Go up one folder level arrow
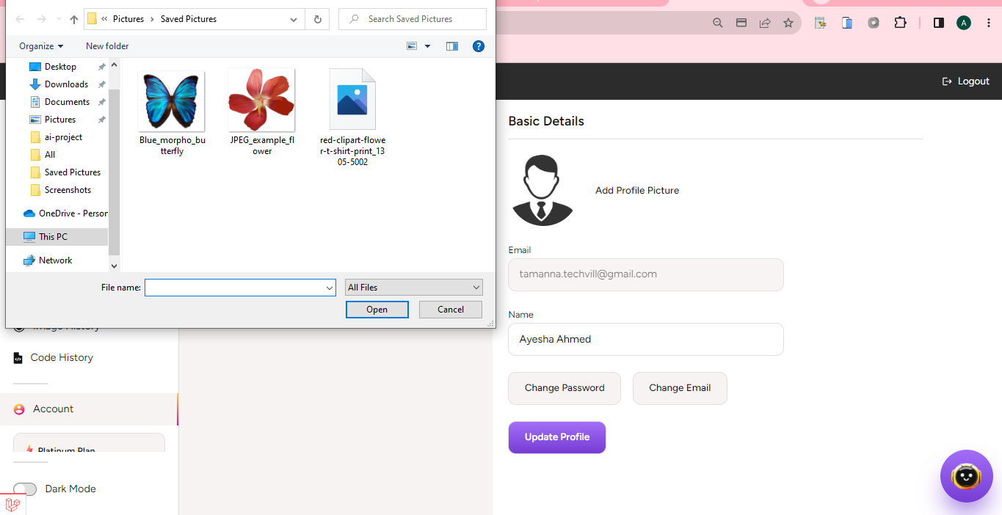Viewport: 1002px width, 515px height. pyautogui.click(x=74, y=19)
